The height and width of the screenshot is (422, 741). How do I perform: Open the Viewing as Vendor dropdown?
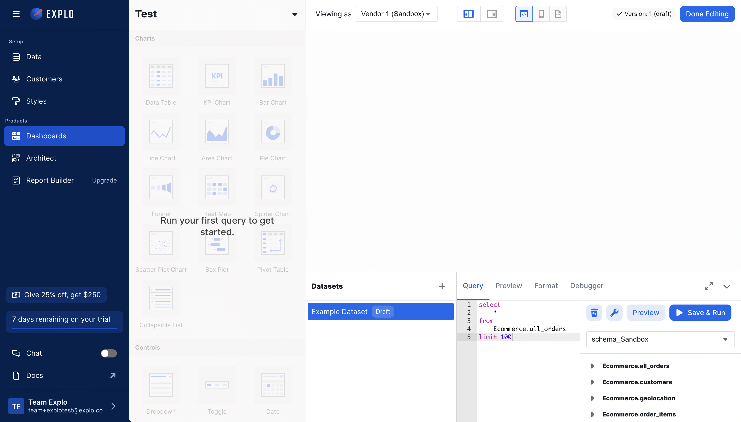click(396, 14)
